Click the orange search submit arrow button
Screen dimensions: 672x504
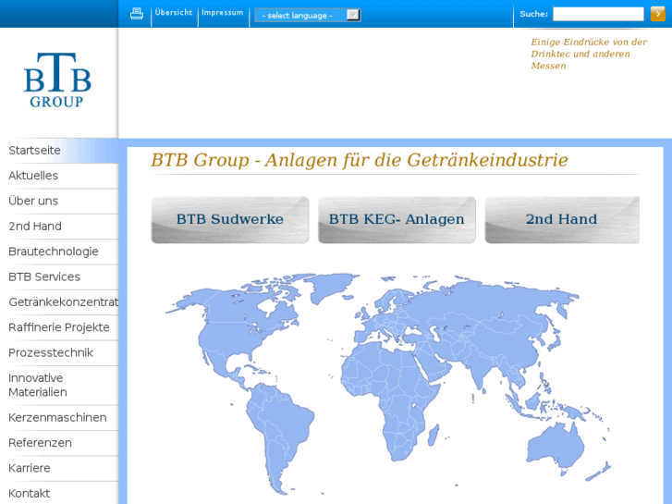(x=657, y=14)
